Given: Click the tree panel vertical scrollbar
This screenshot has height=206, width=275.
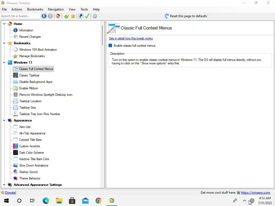Looking at the screenshot, I should pyautogui.click(x=102, y=35).
